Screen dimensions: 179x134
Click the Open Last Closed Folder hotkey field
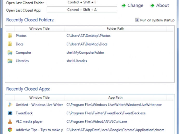tap(82, 2)
